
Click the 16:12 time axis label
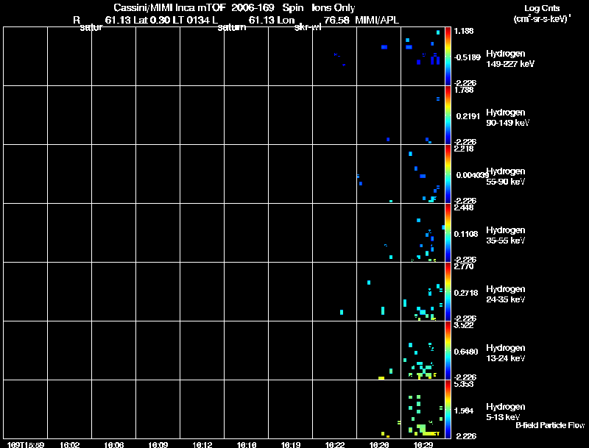tap(202, 444)
